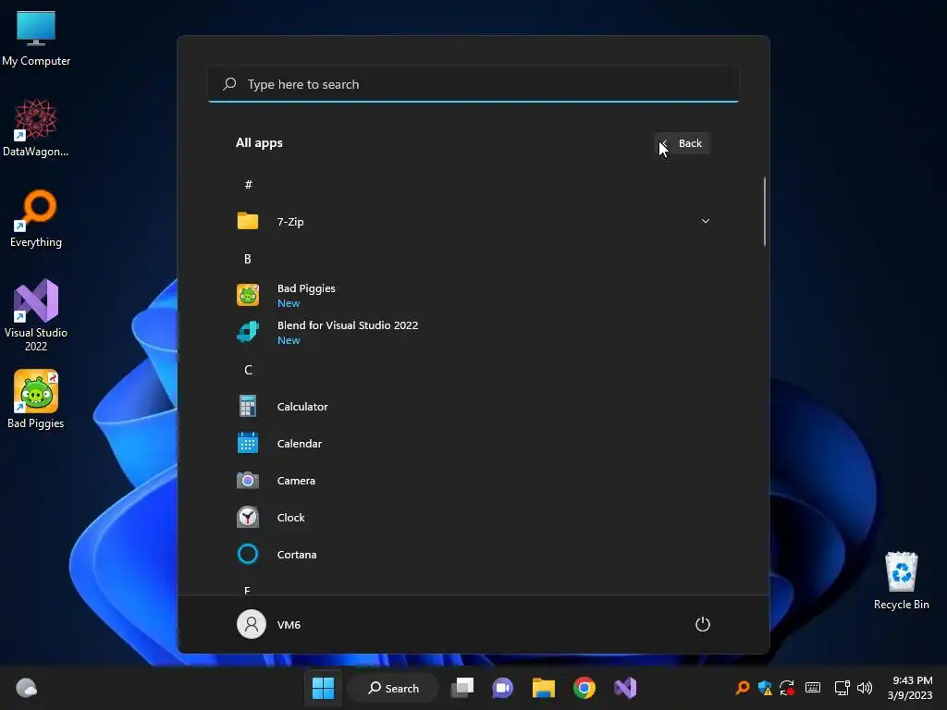This screenshot has width=947, height=710.
Task: Open the Calendar app
Action: (473, 443)
